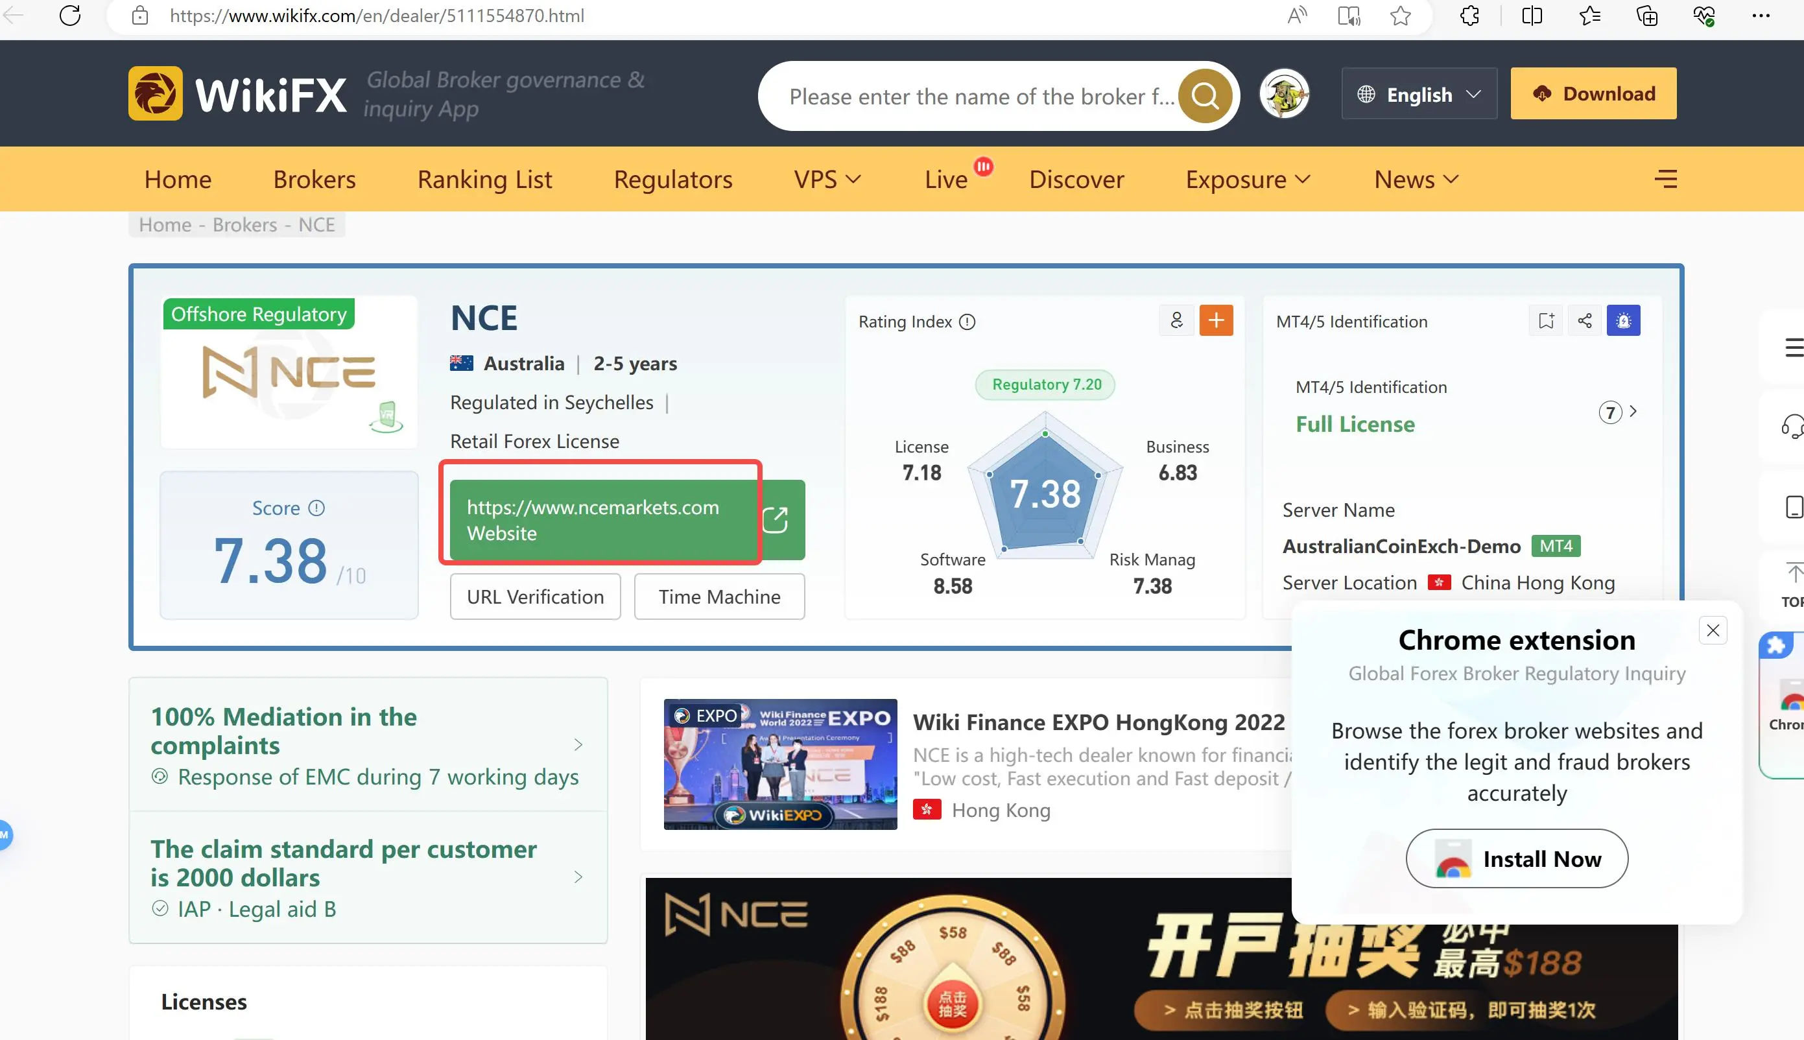
Task: Open the English language dropdown
Action: pyautogui.click(x=1419, y=93)
